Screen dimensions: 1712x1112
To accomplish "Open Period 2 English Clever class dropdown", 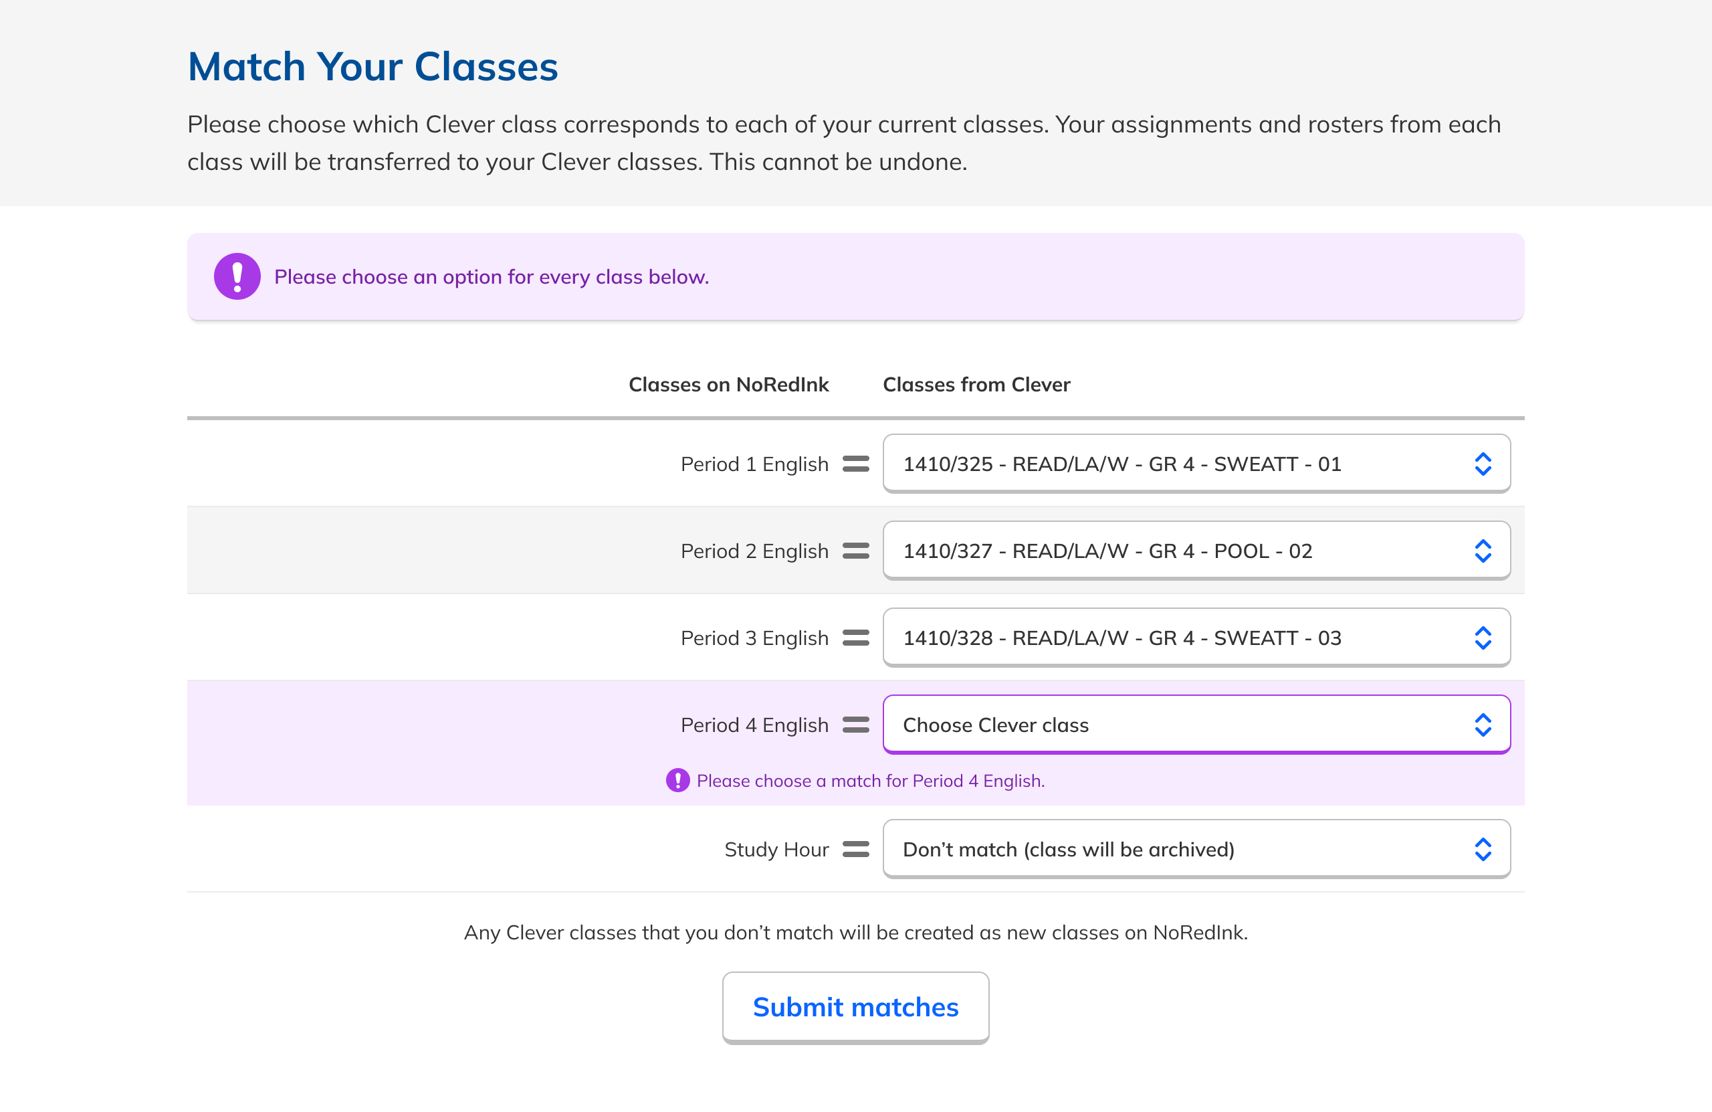I will pos(1196,551).
